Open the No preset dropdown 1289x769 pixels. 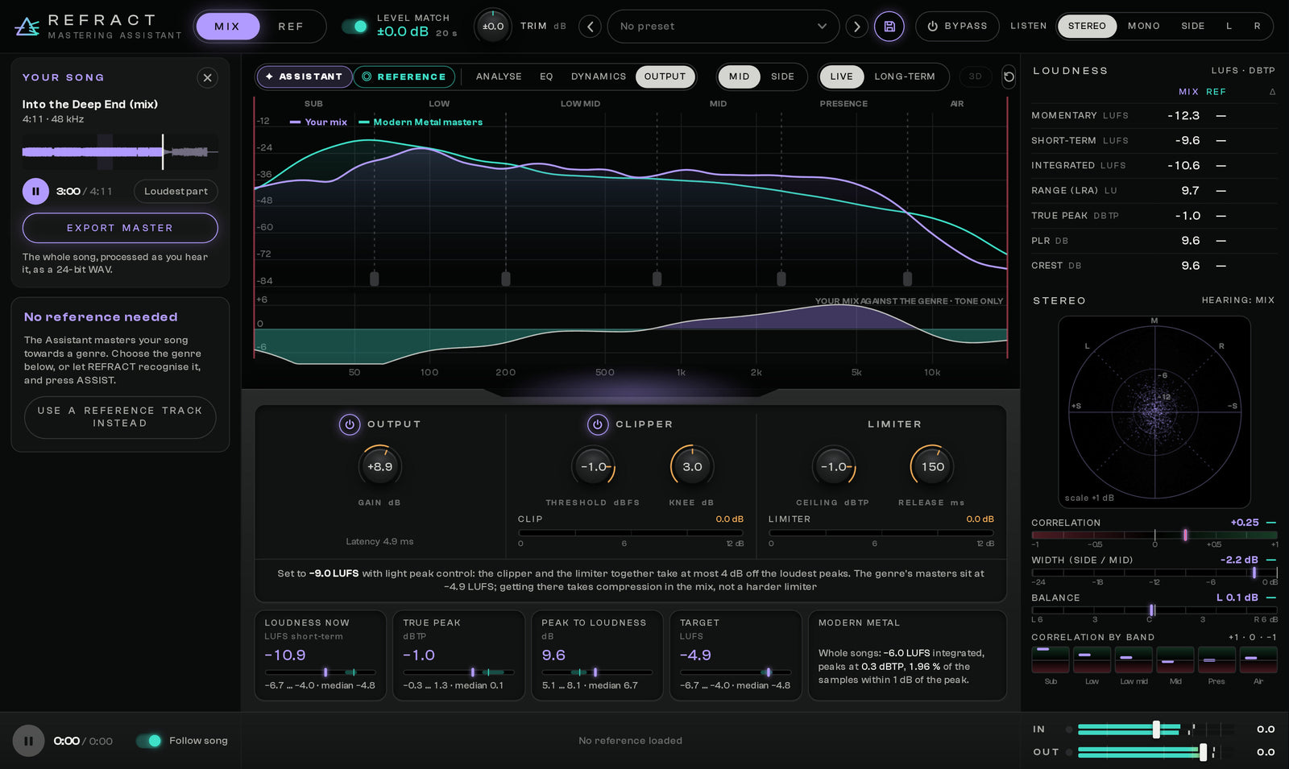point(723,27)
